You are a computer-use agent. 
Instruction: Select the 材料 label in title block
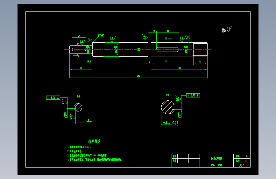pos(213,165)
